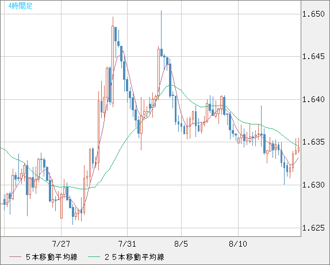The width and height of the screenshot is (330, 265).
Task: Click the 1.630 price axis label
Action: point(313,185)
